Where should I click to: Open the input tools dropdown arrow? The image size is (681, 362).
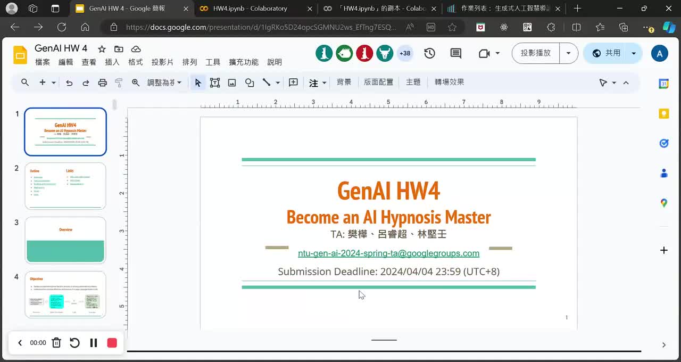(x=324, y=83)
